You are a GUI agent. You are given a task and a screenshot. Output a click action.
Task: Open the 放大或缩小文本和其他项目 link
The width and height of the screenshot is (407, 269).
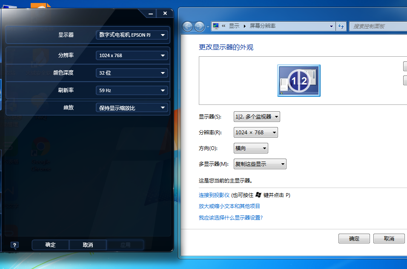tap(229, 206)
